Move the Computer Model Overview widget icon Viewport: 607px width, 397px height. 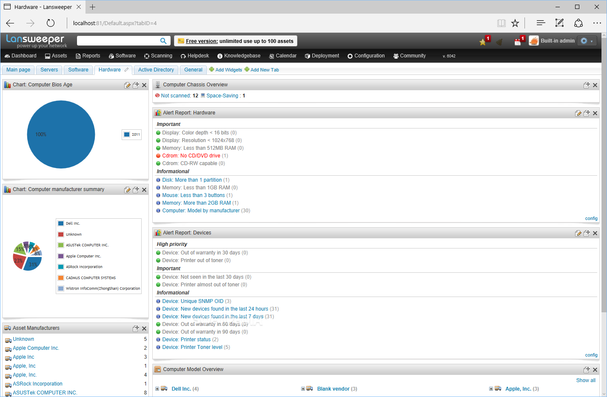coord(587,370)
